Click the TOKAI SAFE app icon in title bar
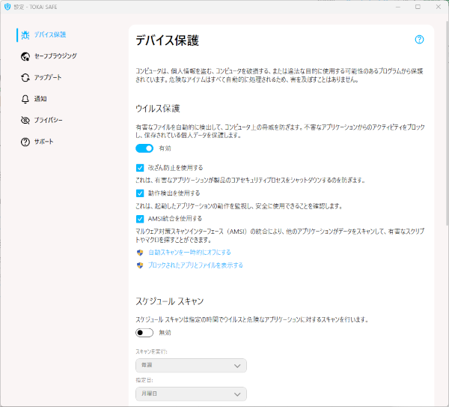Viewport: 449px width, 407px height. (x=7, y=7)
